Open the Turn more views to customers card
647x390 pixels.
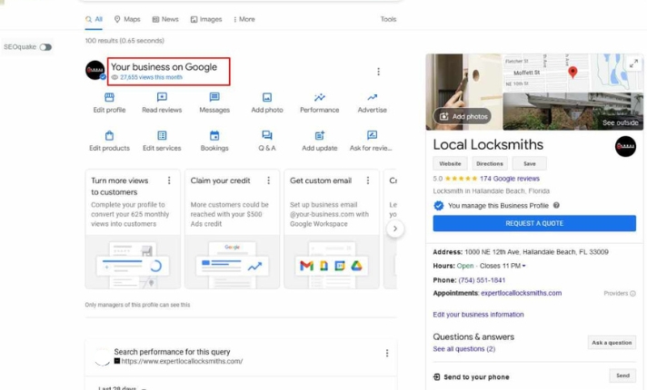click(133, 229)
